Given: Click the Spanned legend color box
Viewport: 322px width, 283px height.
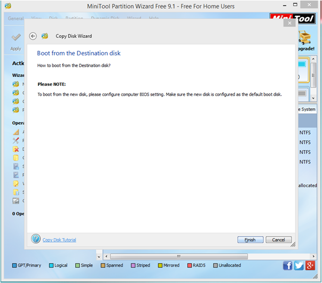Looking at the screenshot, I should coord(103,265).
